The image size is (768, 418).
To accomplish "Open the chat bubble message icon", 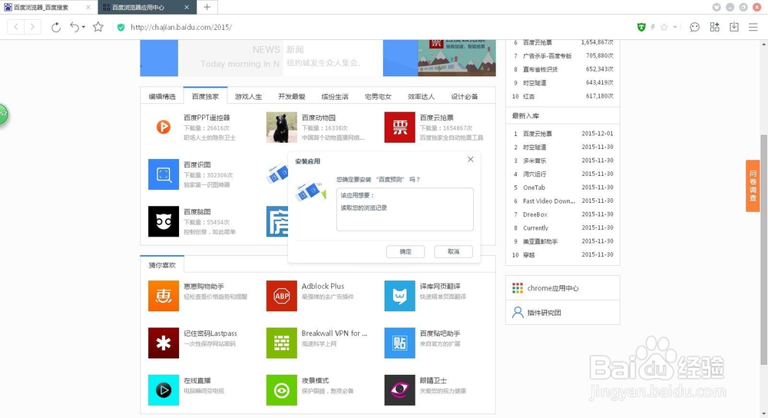I will coord(694,27).
